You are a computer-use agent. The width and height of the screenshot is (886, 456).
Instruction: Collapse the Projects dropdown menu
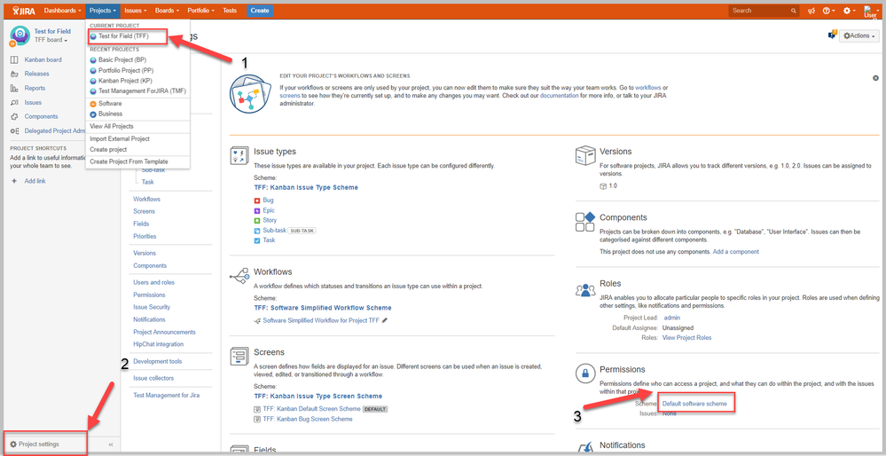click(x=104, y=10)
